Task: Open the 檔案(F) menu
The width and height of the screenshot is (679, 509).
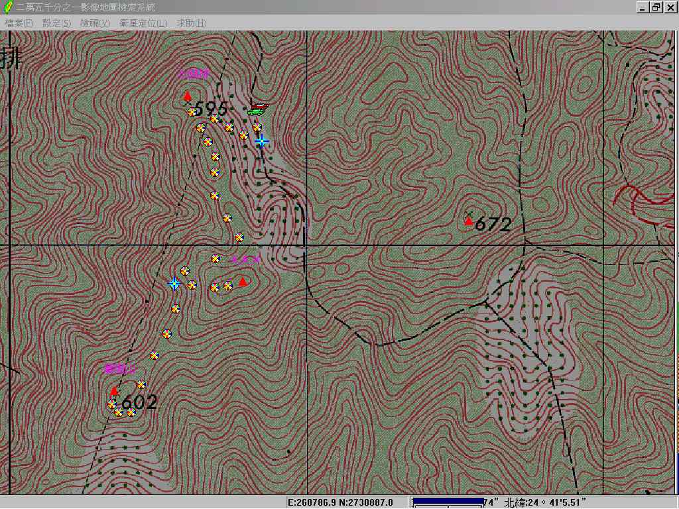Action: [19, 23]
